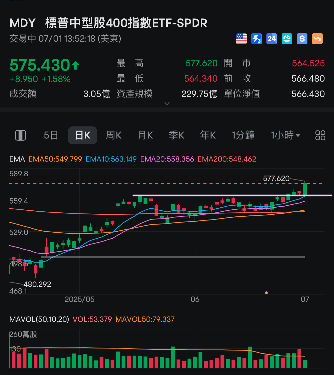Tap the 單位淨值 value 566.430

[x=308, y=94]
